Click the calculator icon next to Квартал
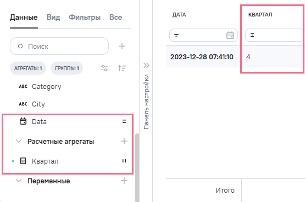Viewport: 305px width, 202px height. pyautogui.click(x=23, y=161)
